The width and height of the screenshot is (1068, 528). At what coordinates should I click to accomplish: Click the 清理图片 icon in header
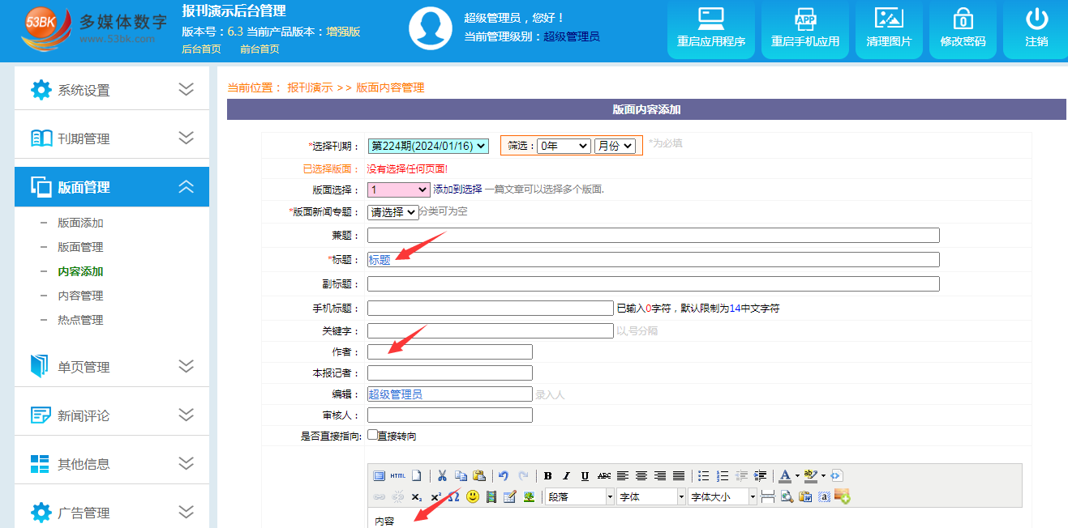pos(889,29)
